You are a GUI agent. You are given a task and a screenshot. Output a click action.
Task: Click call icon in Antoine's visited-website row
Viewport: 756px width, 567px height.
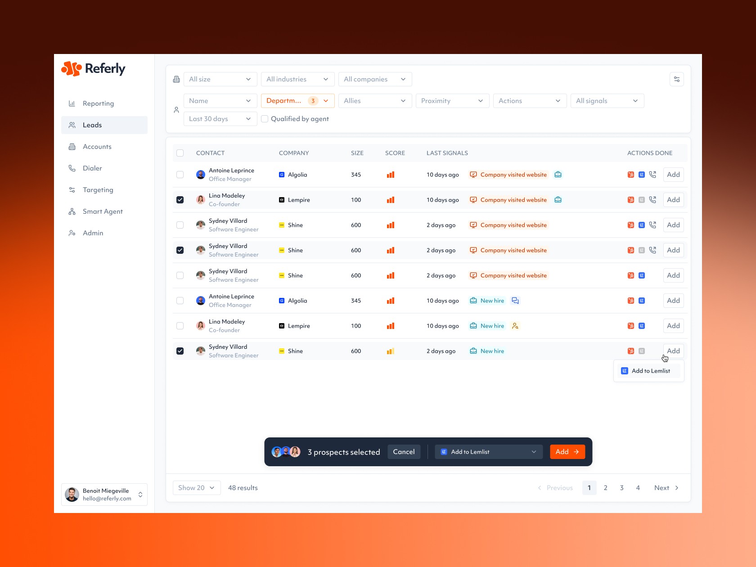652,175
